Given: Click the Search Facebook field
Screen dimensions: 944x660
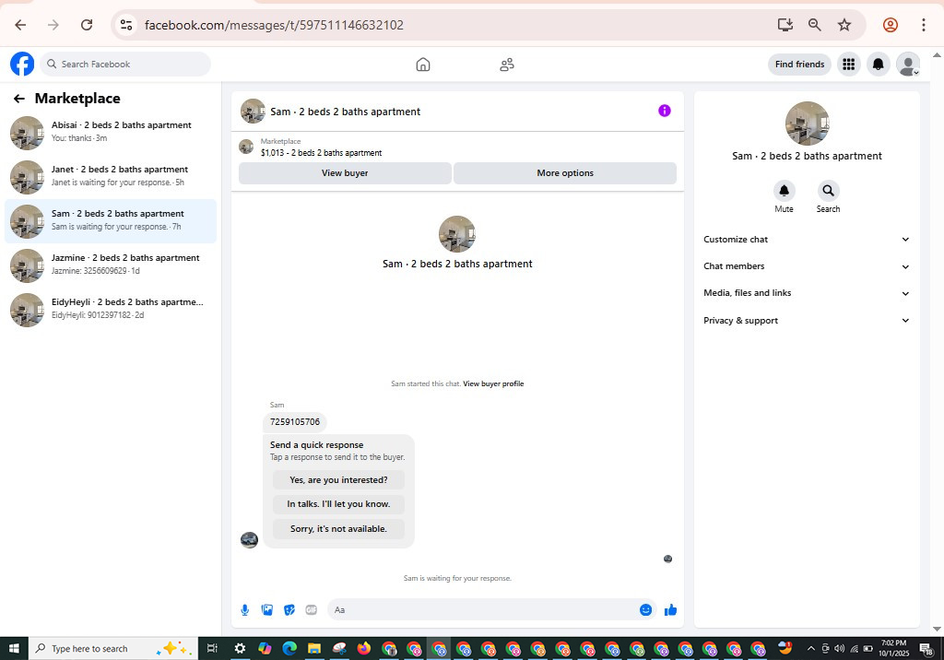Looking at the screenshot, I should (x=125, y=64).
